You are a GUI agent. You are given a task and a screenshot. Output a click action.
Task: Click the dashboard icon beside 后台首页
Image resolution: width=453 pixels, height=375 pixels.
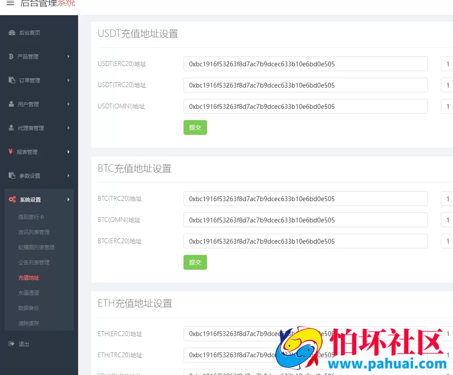coord(12,33)
